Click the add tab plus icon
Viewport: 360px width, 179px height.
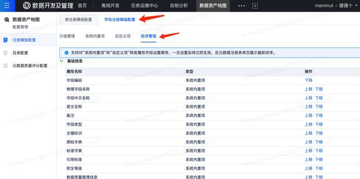pos(255,6)
